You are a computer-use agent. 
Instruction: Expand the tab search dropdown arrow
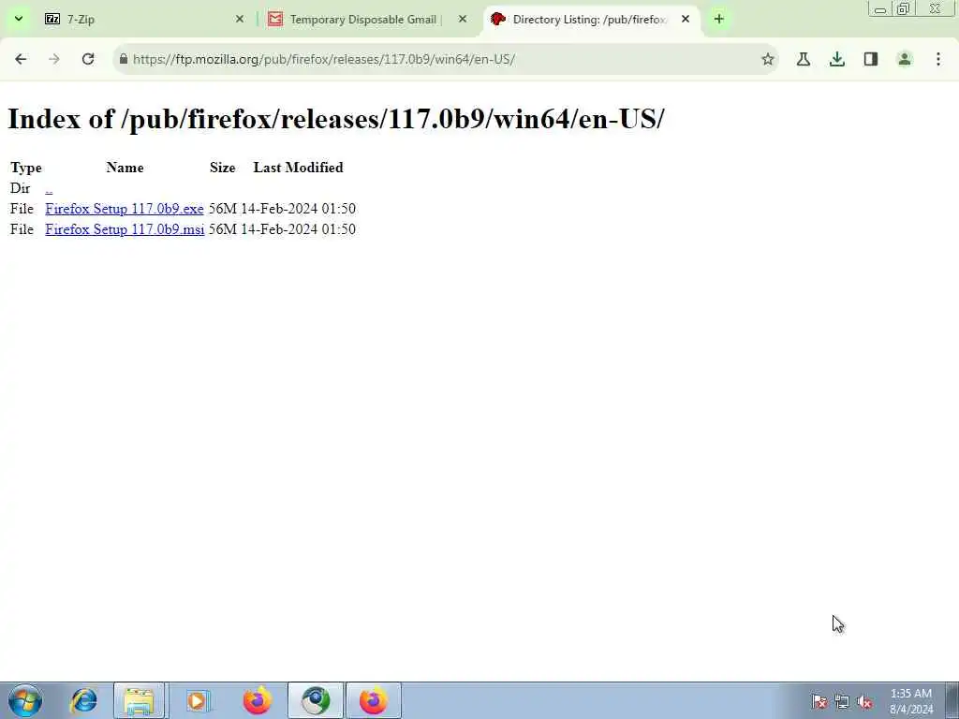click(x=19, y=19)
